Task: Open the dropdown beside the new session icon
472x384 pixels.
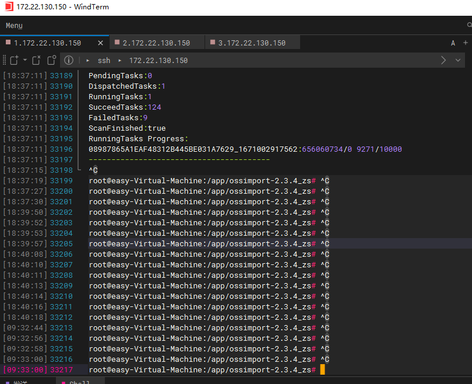Action: click(x=24, y=60)
